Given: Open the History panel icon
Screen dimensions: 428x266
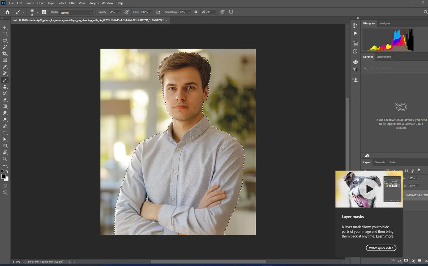Looking at the screenshot, I should 355,26.
